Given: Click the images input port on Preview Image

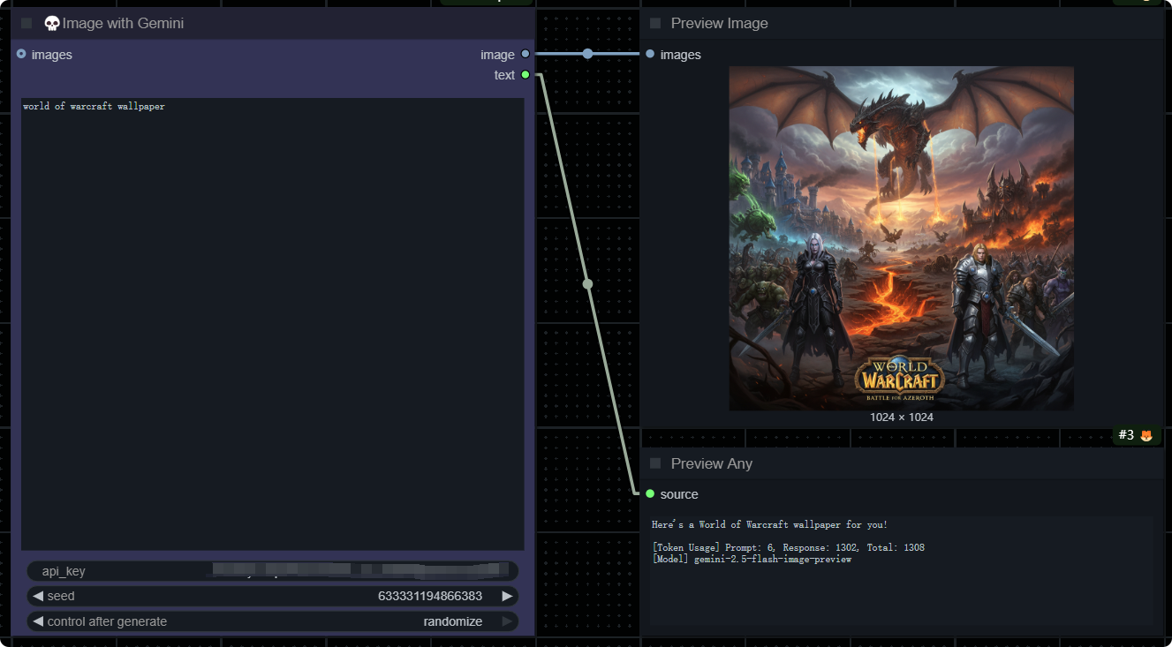Looking at the screenshot, I should pyautogui.click(x=650, y=54).
